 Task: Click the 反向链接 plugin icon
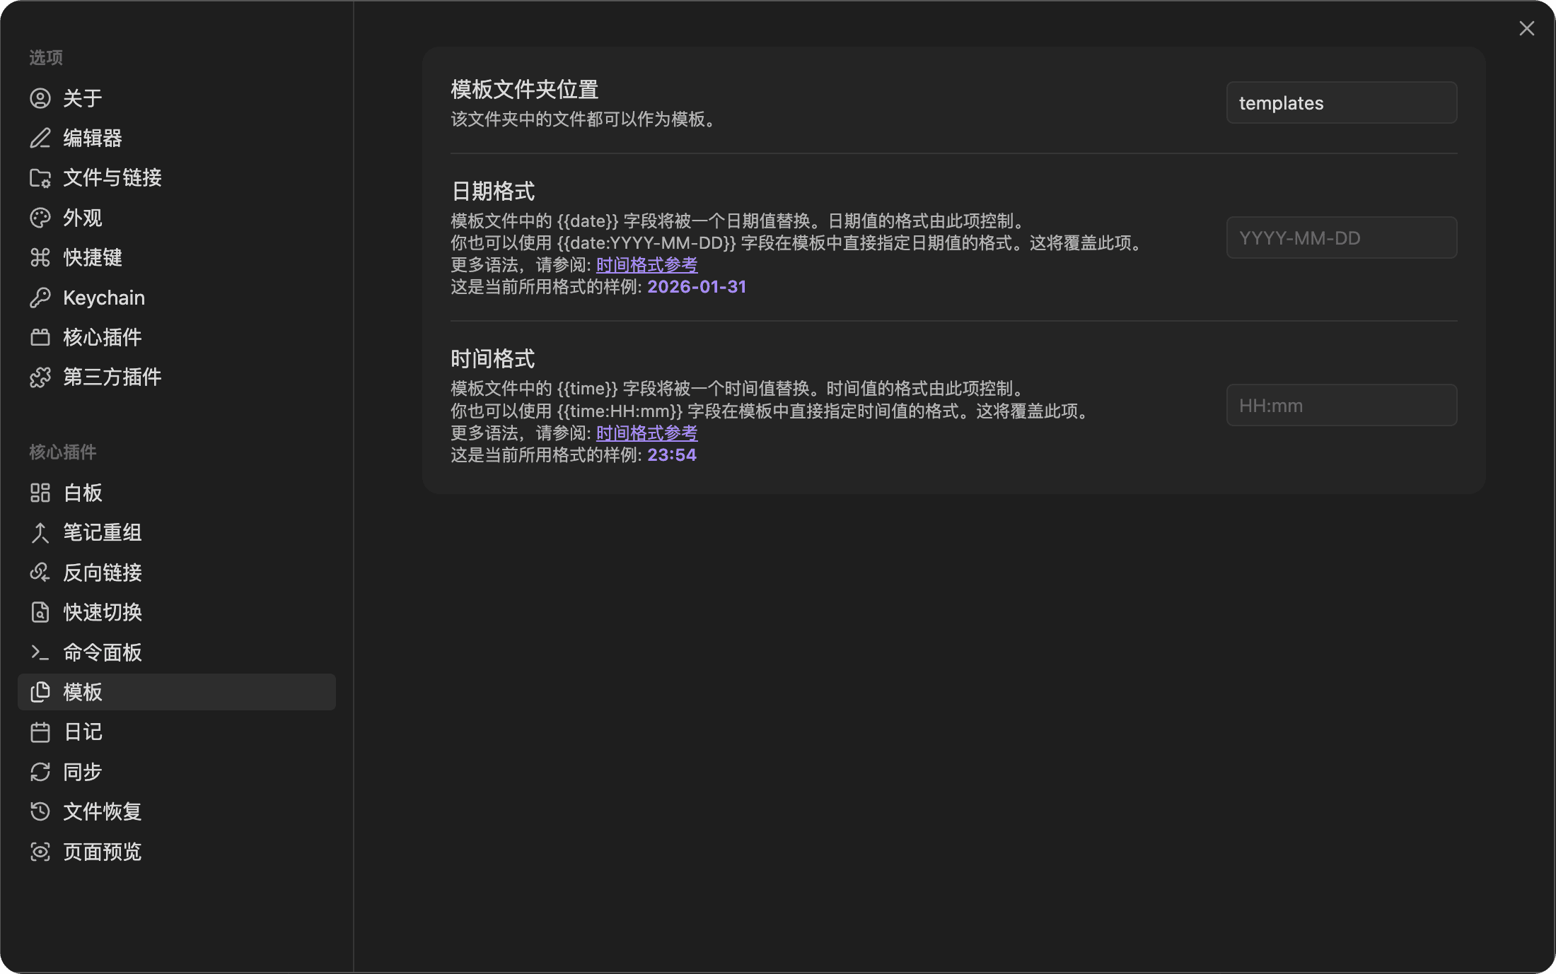coord(40,573)
